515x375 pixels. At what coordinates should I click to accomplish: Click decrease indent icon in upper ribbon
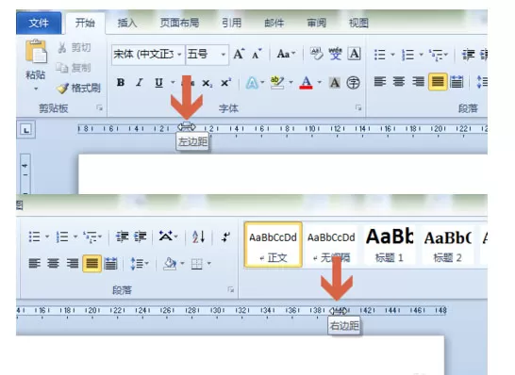pyautogui.click(x=468, y=55)
